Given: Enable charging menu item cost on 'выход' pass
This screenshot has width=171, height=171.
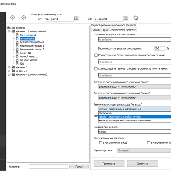Looking at the screenshot, I should click(x=96, y=69).
